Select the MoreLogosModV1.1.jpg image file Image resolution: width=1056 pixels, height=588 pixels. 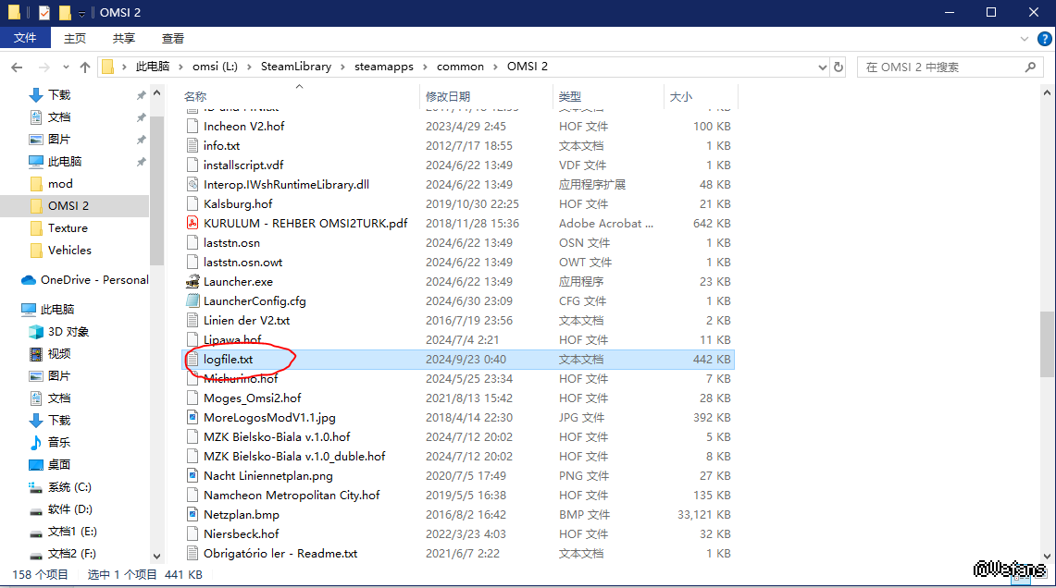(x=269, y=417)
